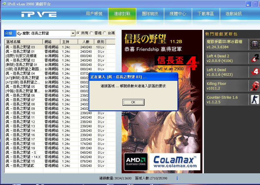
Task: Click OK in the connection error dialog
Action: click(x=133, y=102)
